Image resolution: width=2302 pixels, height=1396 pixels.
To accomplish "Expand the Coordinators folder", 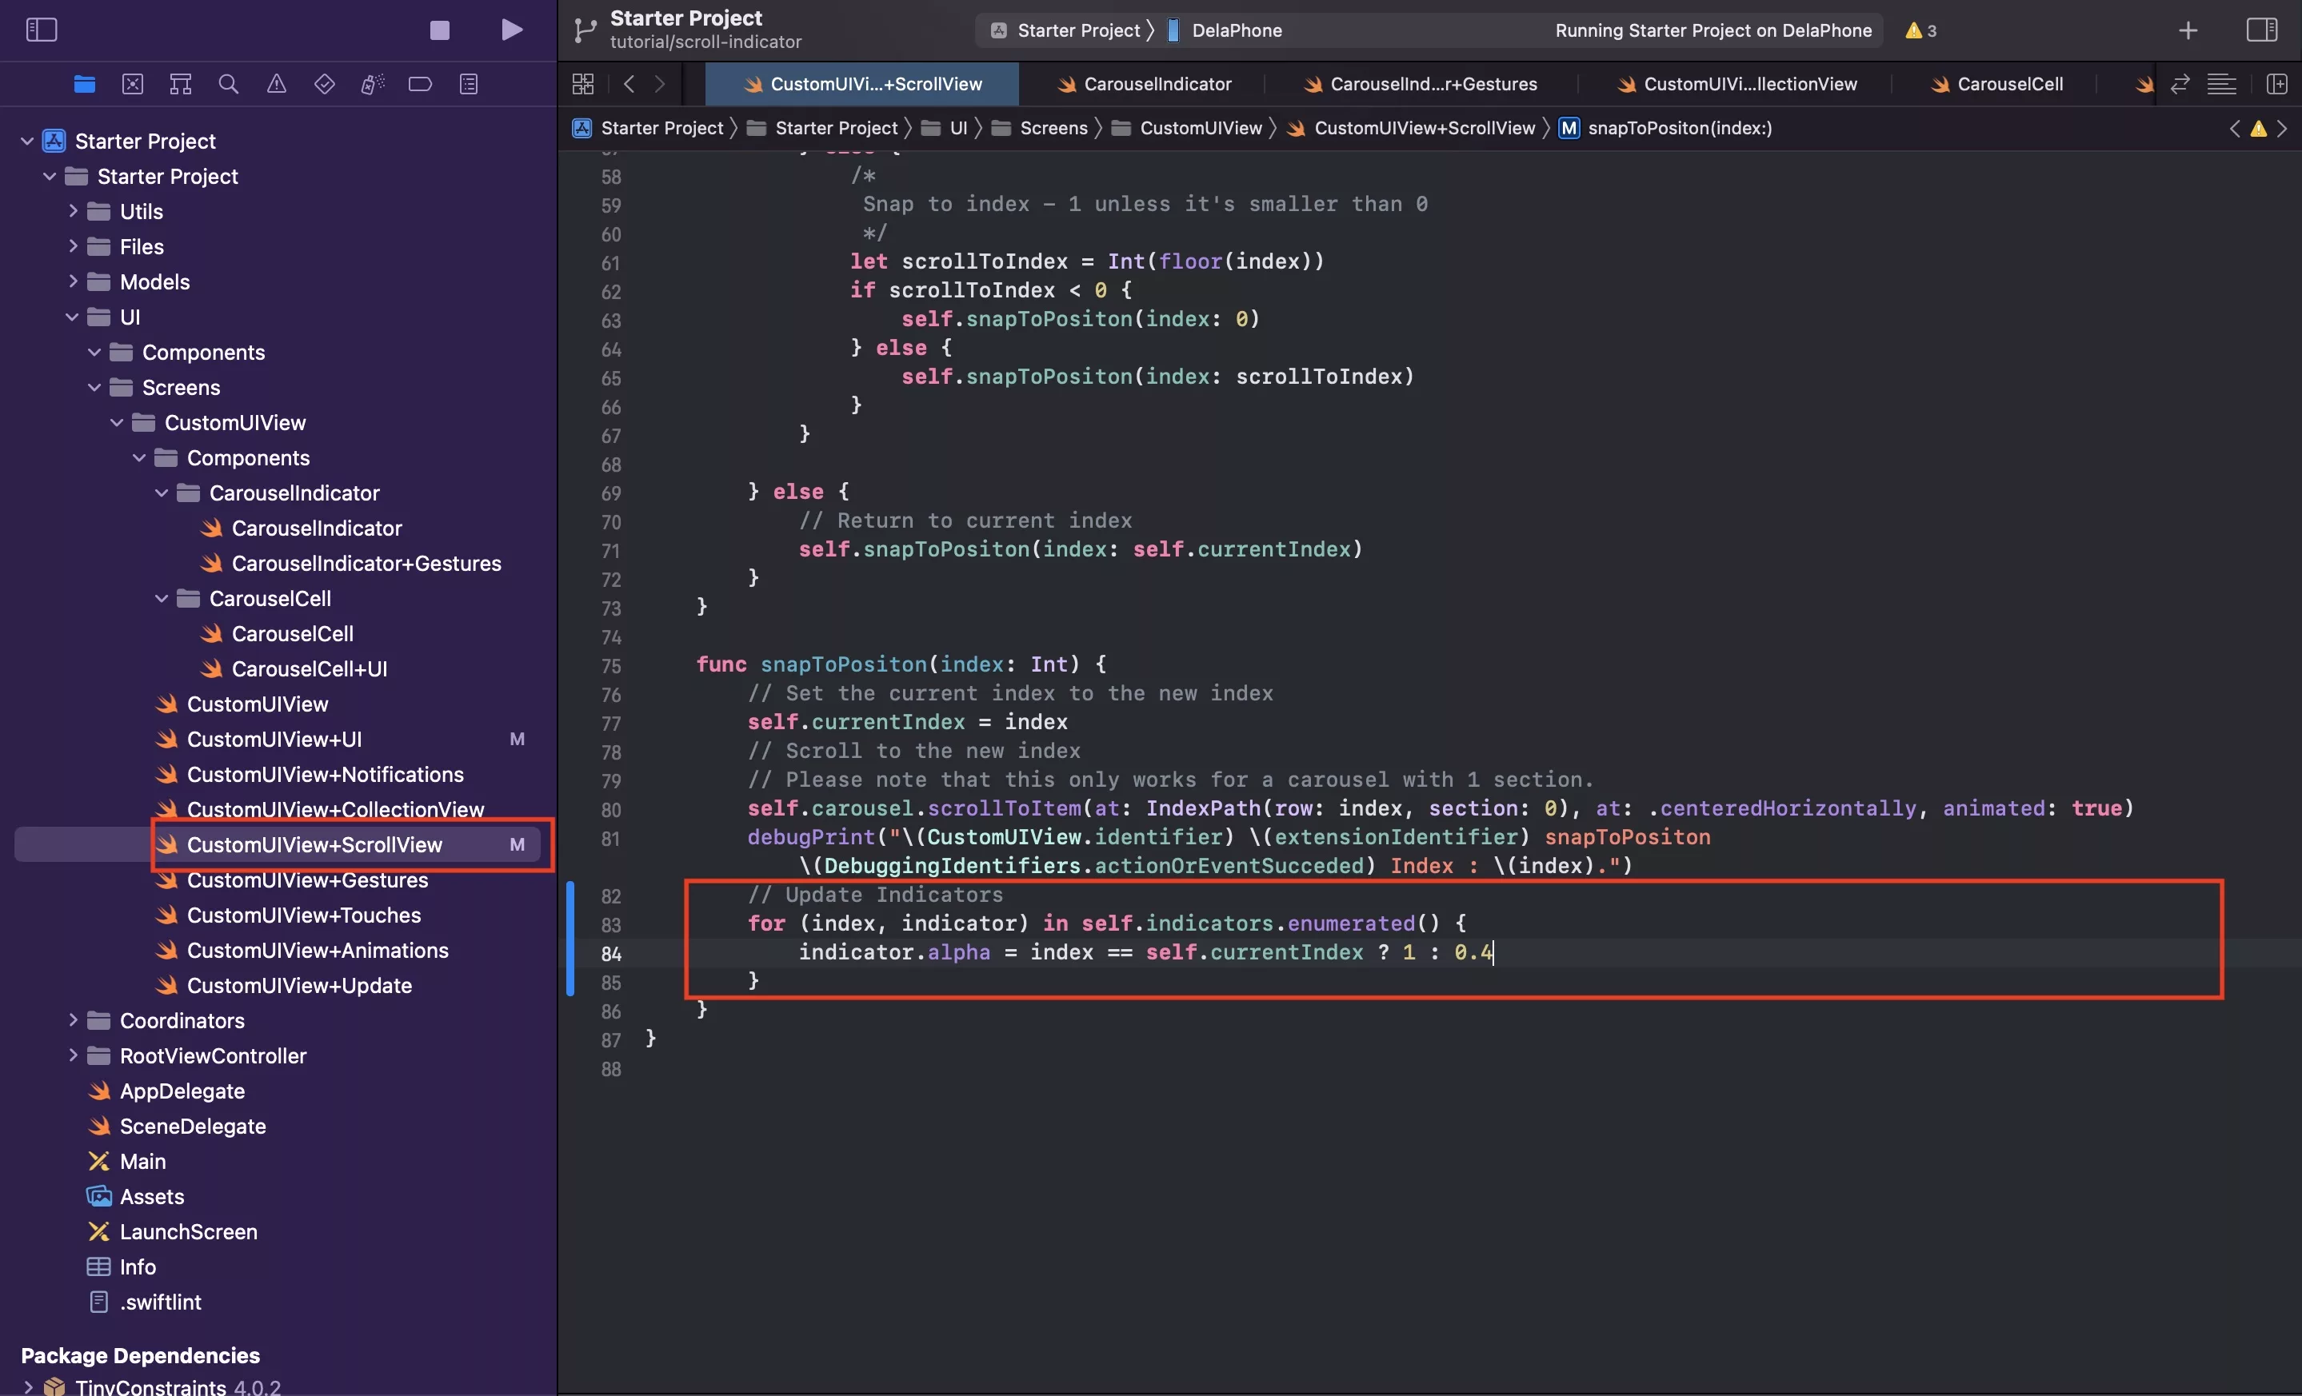I will 73,1021.
